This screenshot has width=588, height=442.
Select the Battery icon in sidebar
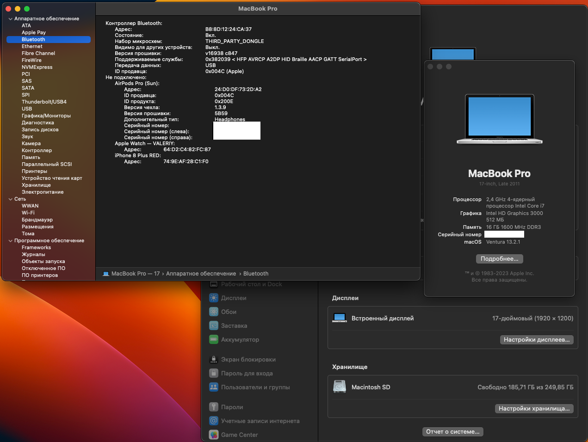213,339
